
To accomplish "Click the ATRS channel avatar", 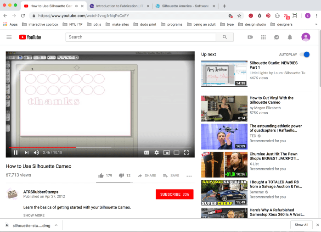I will (x=12, y=194).
